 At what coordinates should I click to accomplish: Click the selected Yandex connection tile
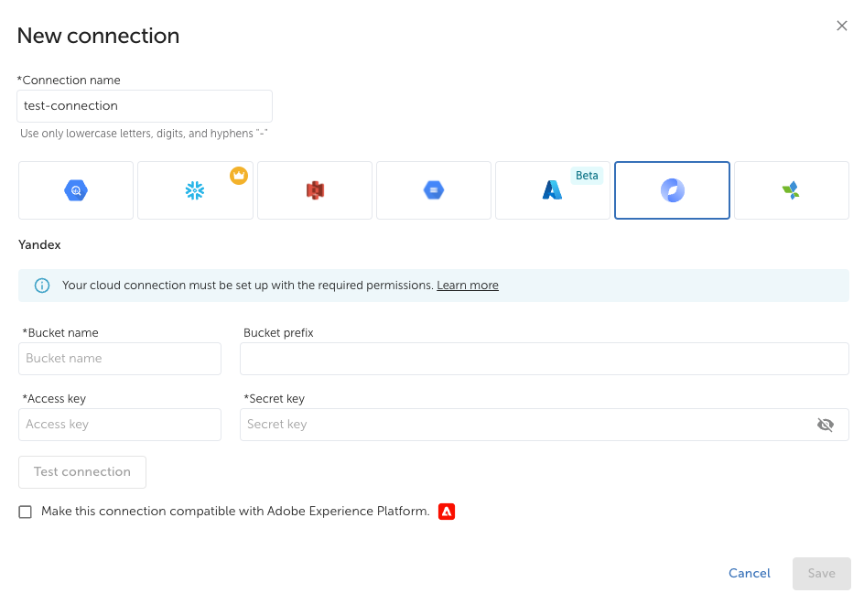click(x=672, y=190)
